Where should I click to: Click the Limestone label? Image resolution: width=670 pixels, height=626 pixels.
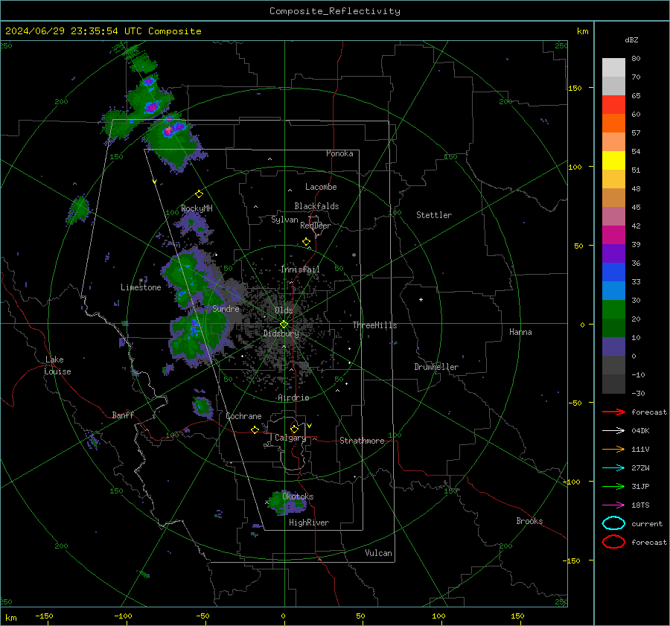[x=141, y=287]
